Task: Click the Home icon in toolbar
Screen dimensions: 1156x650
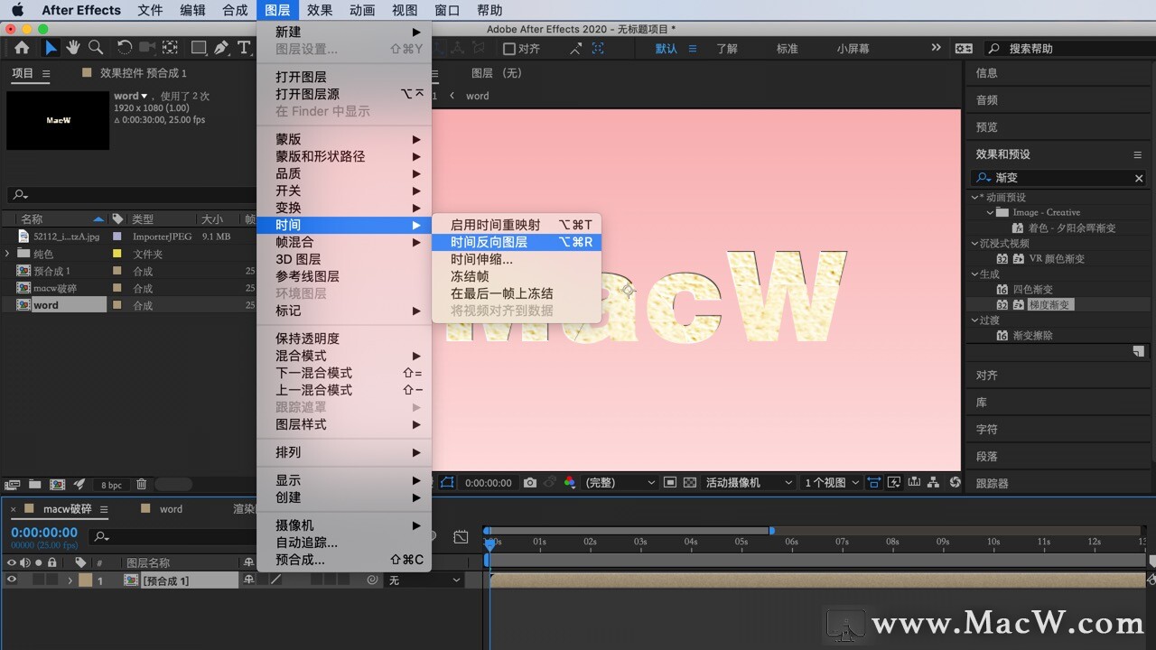Action: click(22, 48)
